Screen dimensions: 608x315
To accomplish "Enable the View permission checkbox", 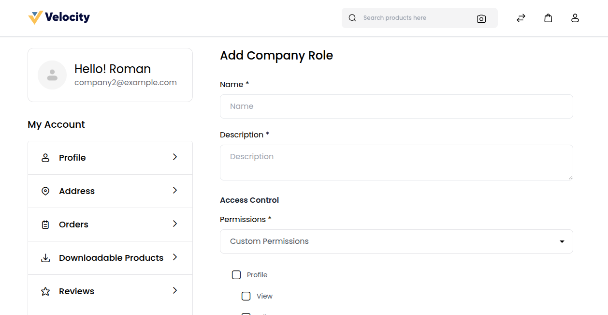I will coord(246,296).
